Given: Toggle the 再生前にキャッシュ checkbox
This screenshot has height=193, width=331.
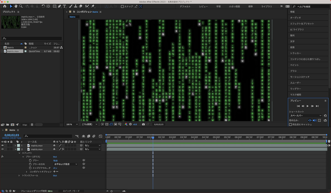Looking at the screenshot, I should 290,125.
